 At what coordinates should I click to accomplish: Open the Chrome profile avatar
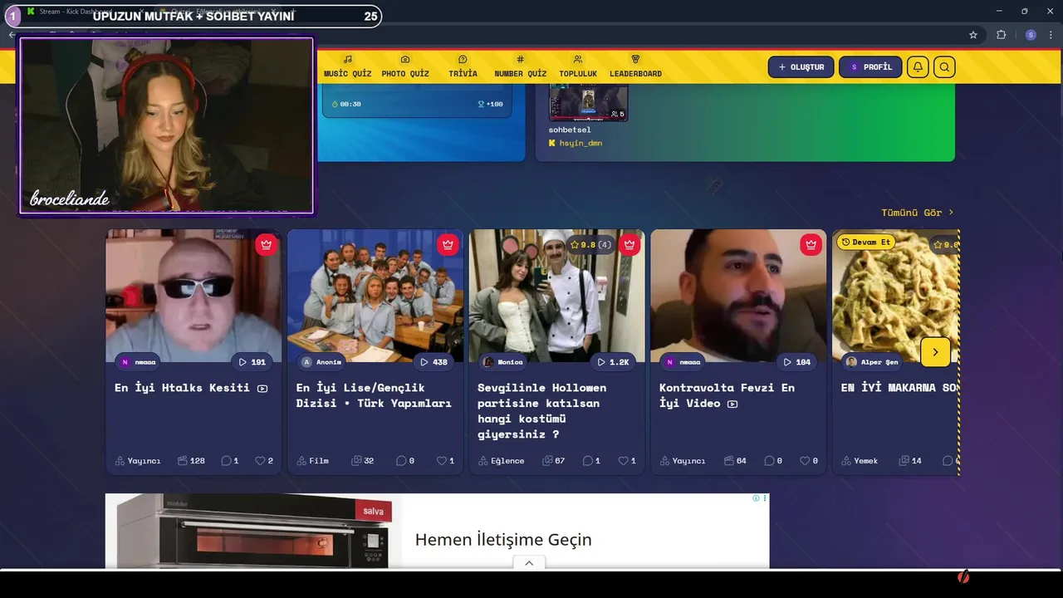tap(1031, 35)
